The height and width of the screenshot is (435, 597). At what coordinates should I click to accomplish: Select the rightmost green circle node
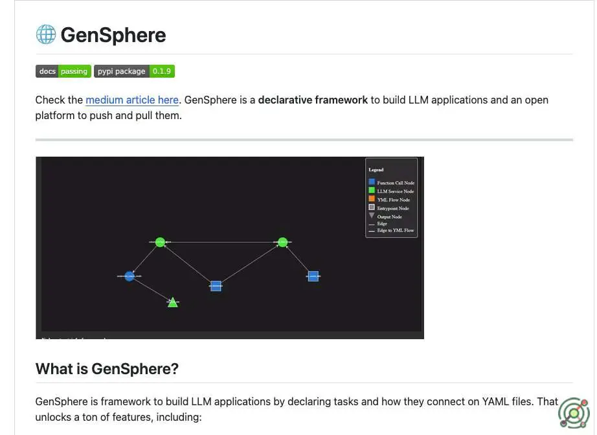(x=282, y=242)
